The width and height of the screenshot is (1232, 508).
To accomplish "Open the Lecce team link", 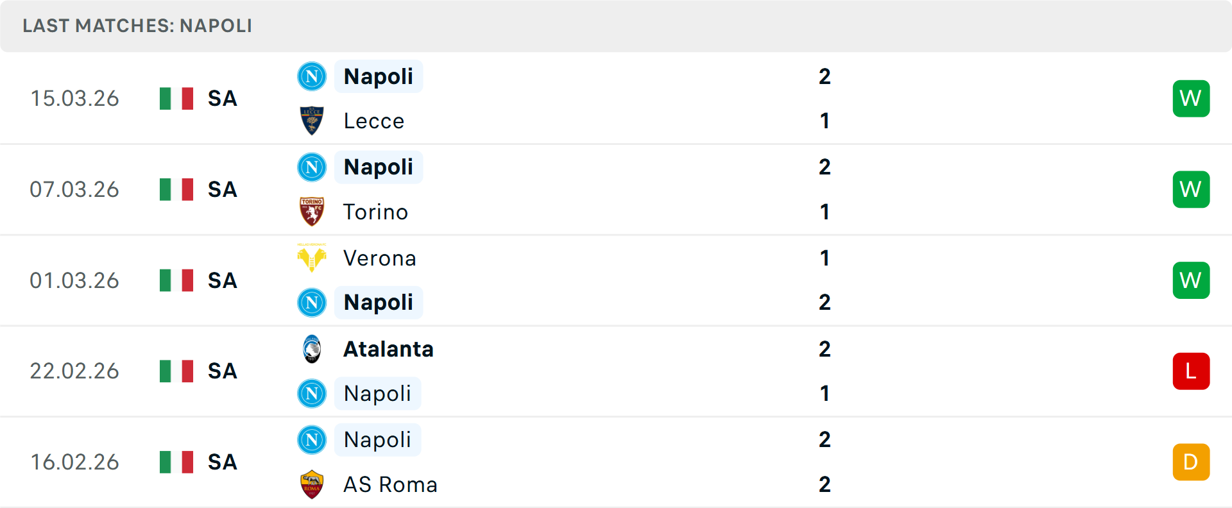I will tap(373, 121).
